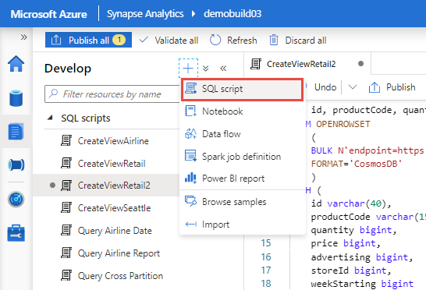This screenshot has width=426, height=290.
Task: Choose SQL script from the new menu
Action: click(x=242, y=89)
